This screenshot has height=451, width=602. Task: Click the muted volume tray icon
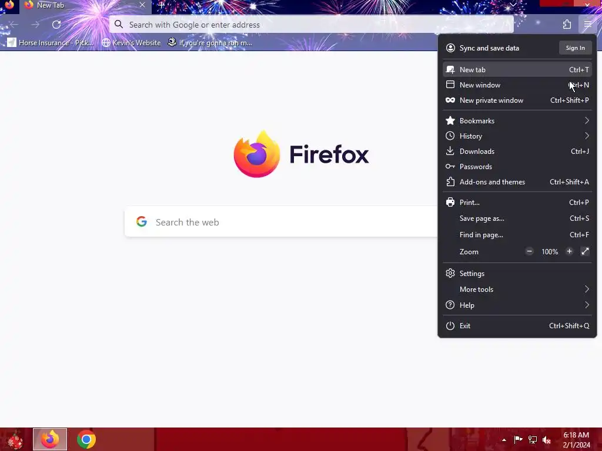click(546, 440)
